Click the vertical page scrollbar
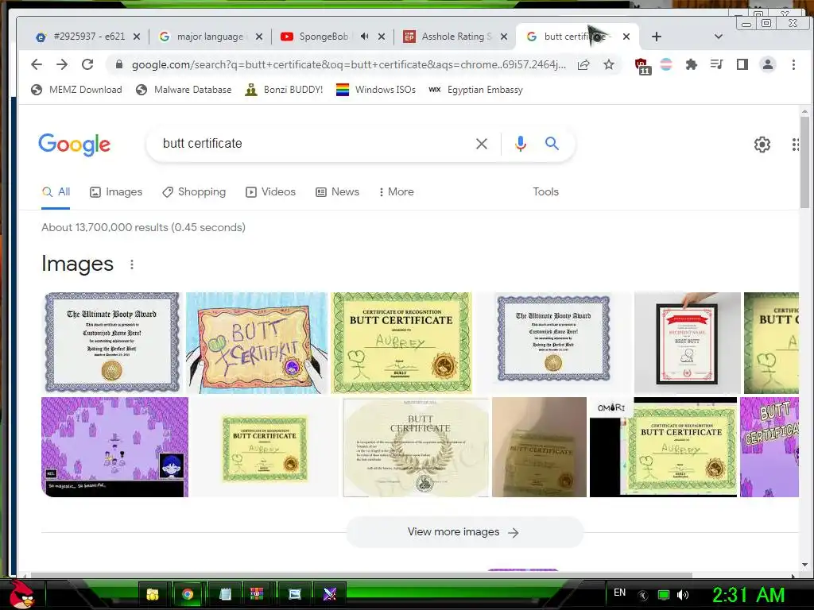 coord(804,162)
